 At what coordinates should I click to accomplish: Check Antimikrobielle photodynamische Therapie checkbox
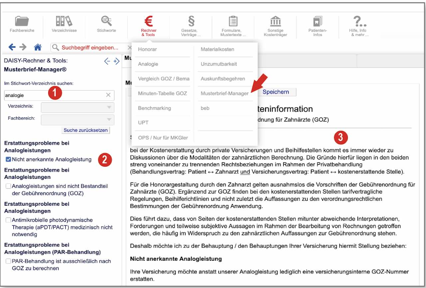click(x=8, y=220)
